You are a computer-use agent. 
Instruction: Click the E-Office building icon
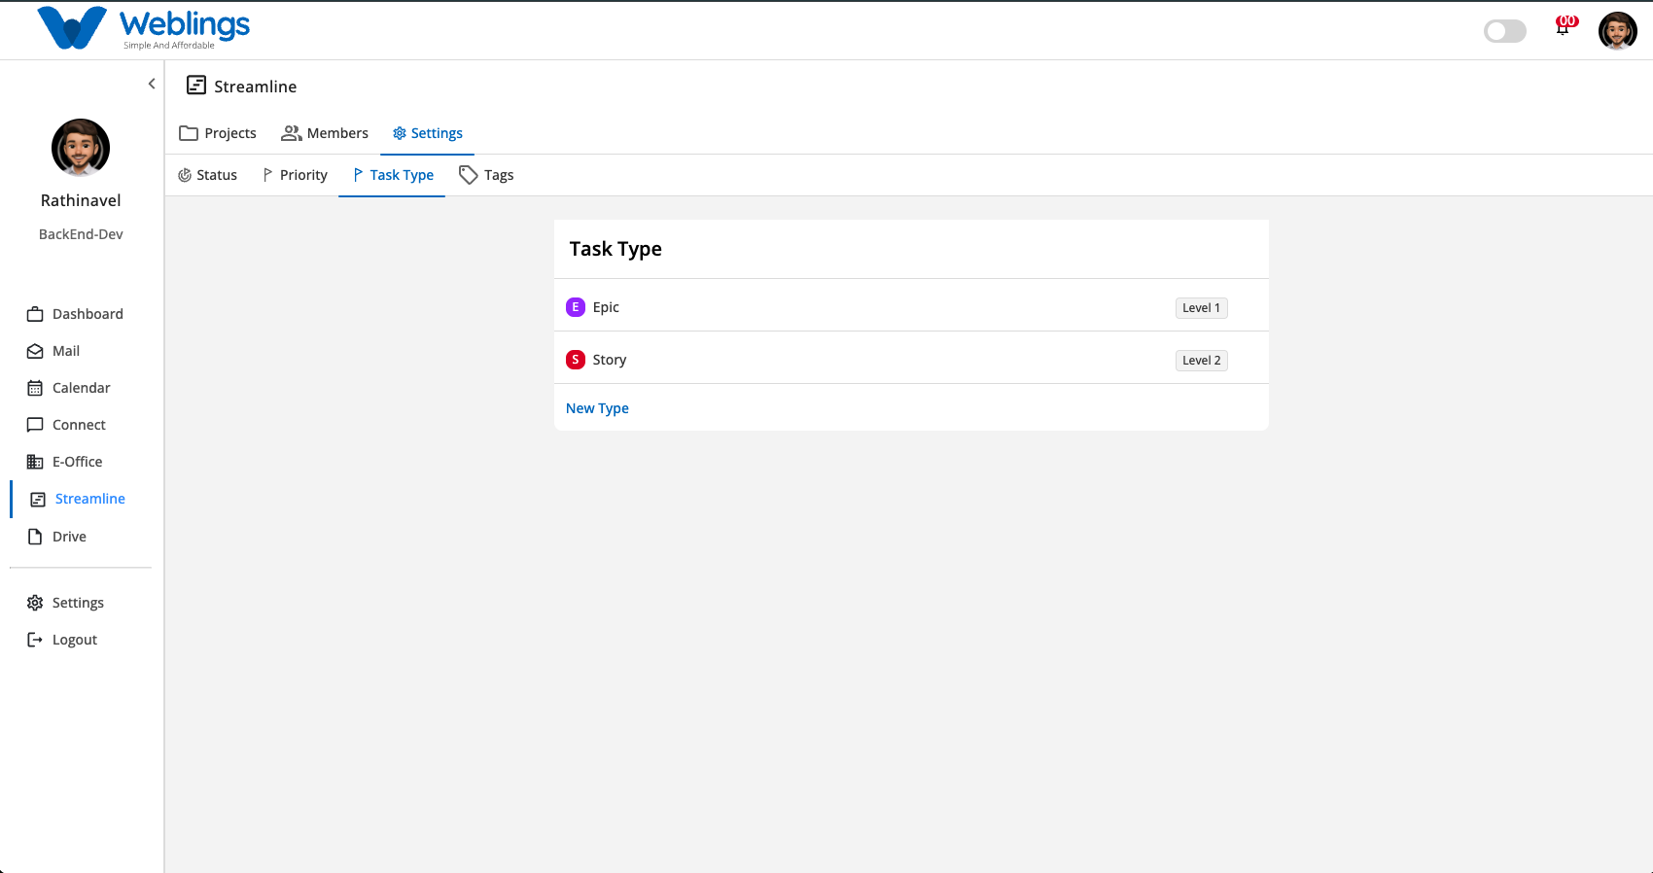tap(35, 462)
